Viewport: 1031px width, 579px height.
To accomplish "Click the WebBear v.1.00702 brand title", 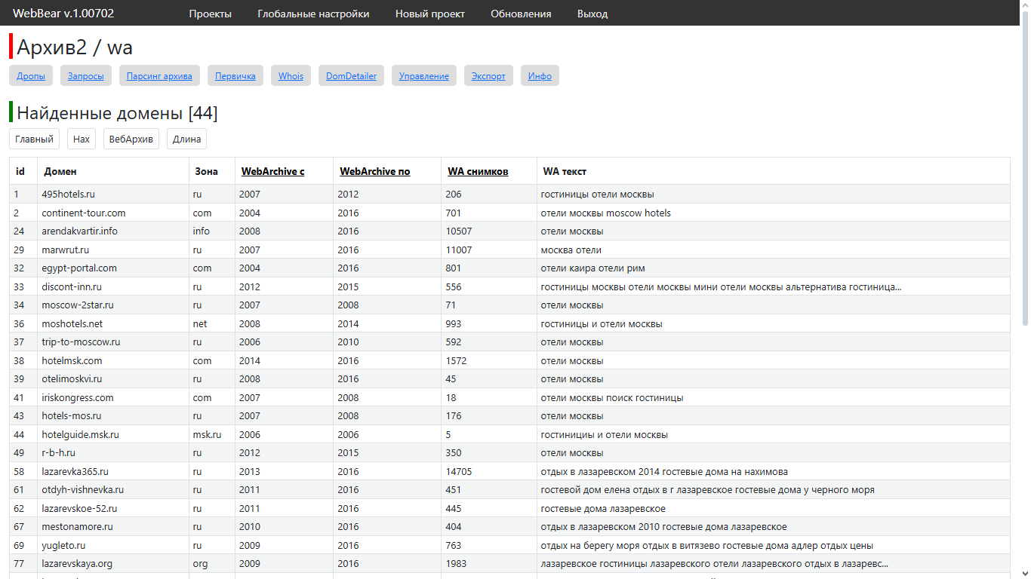I will (63, 14).
